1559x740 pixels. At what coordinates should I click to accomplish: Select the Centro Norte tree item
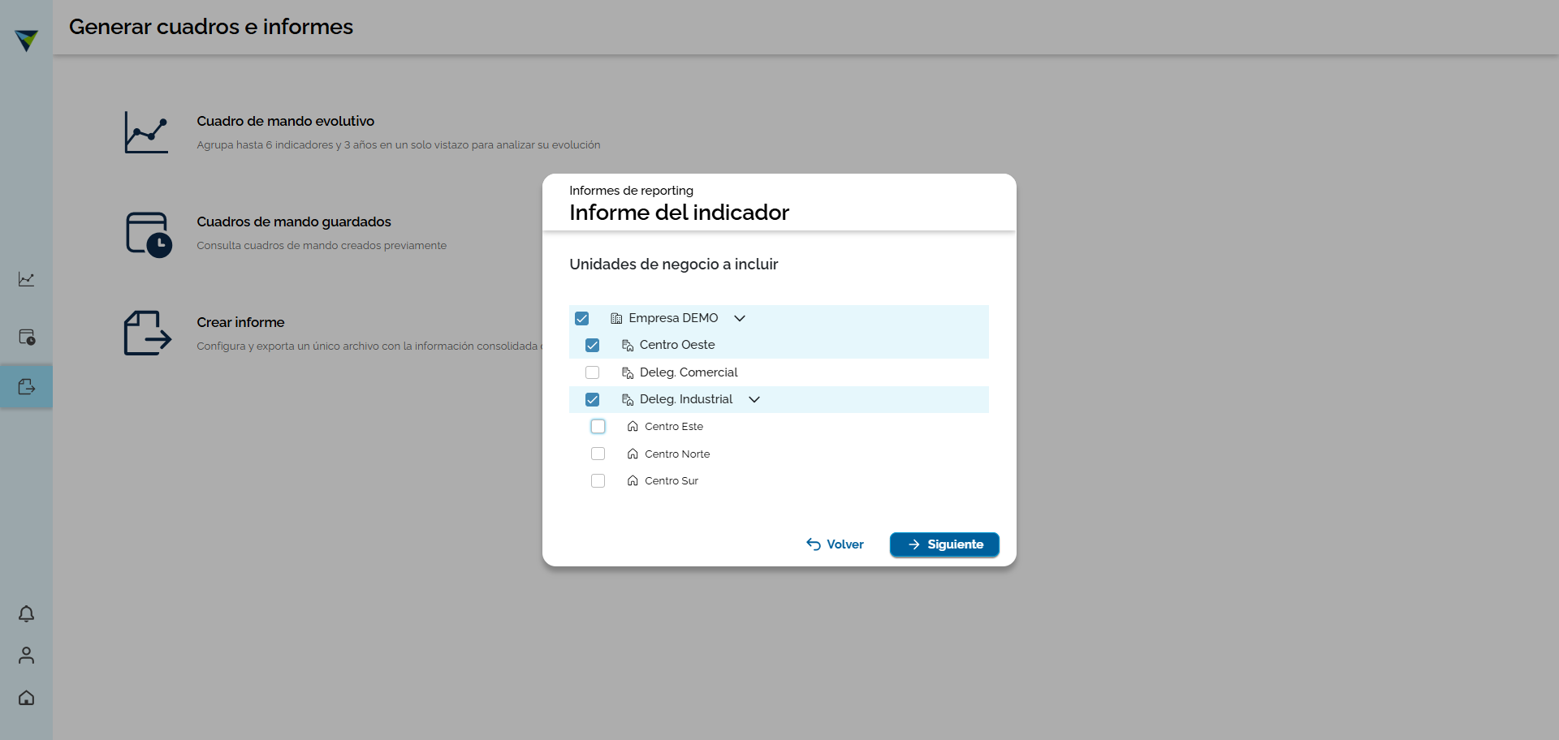(677, 454)
